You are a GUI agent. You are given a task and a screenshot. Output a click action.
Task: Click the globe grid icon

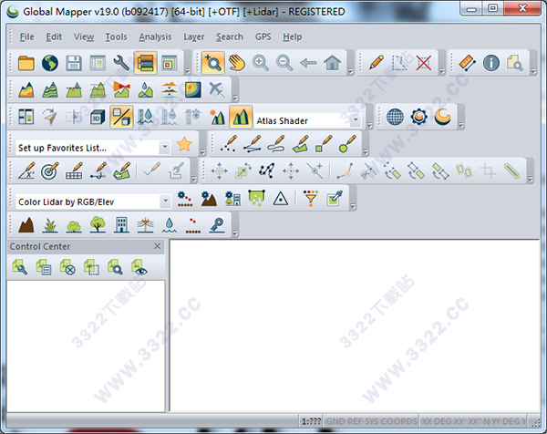click(395, 117)
